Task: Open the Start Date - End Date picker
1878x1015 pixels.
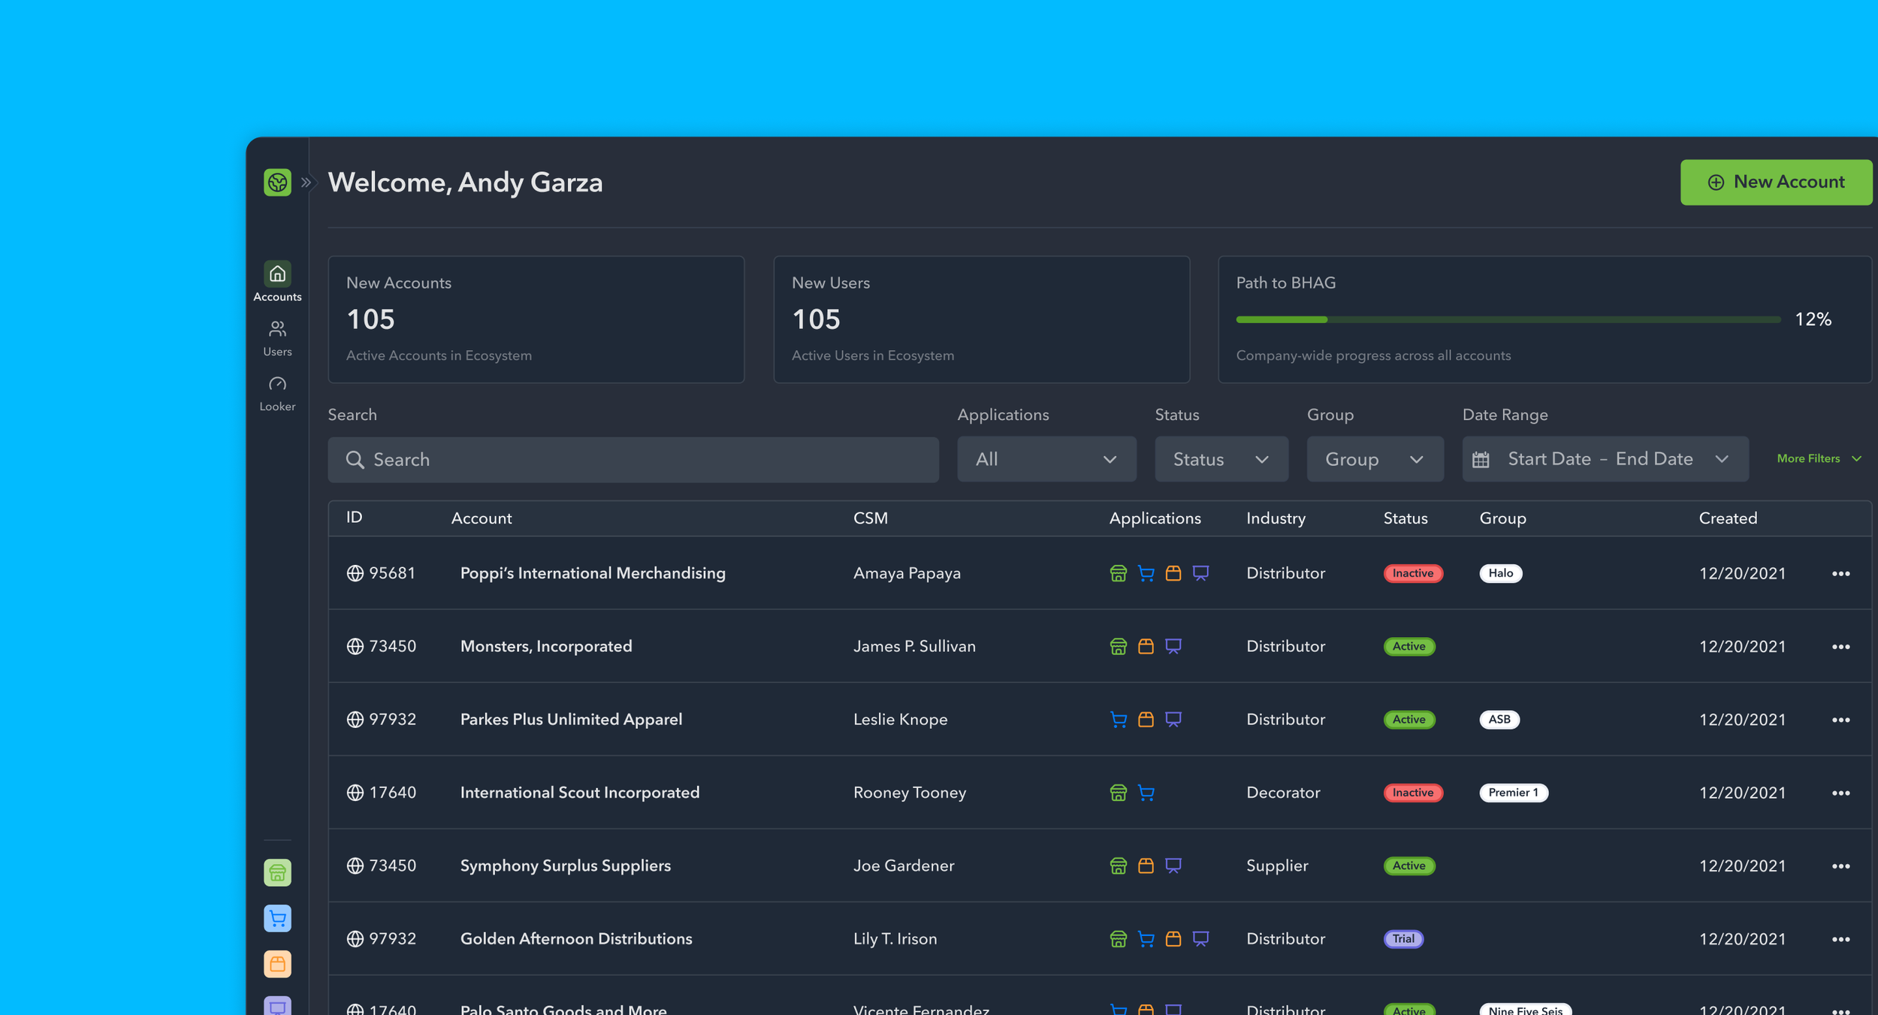Action: (x=1605, y=459)
